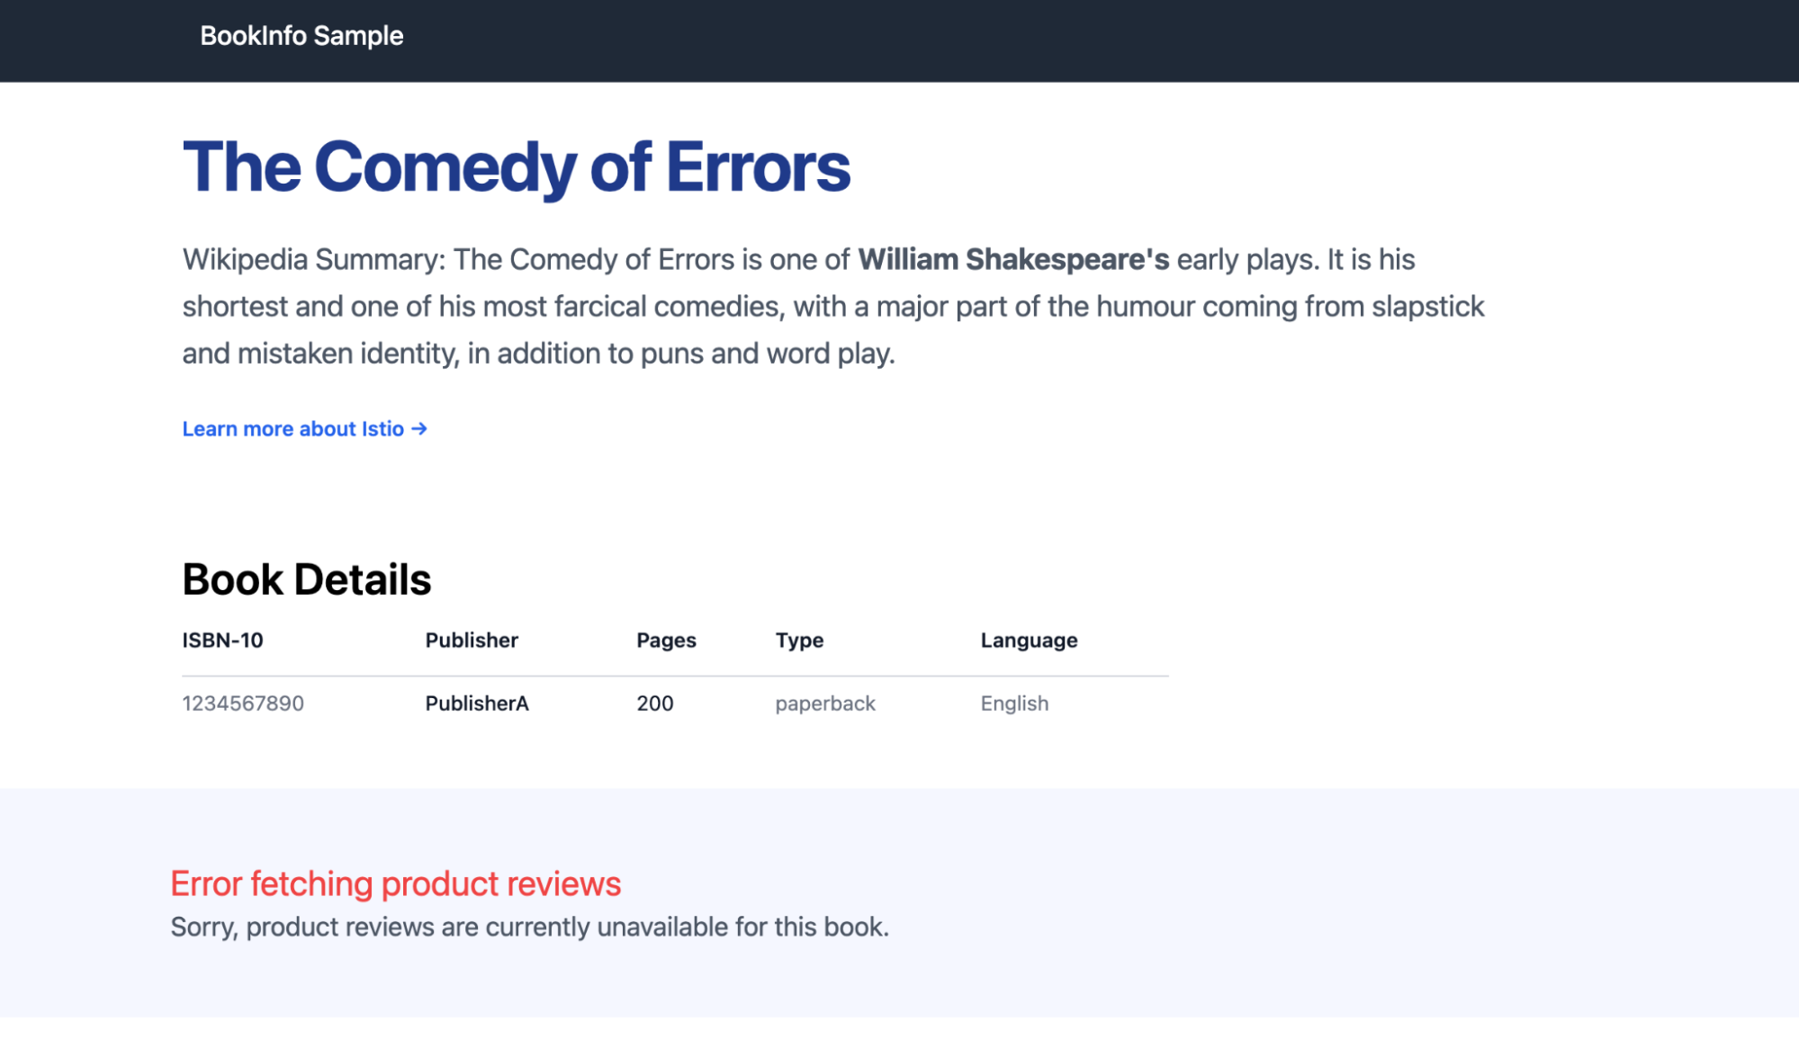The height and width of the screenshot is (1040, 1799).
Task: Select the Publisher column header
Action: click(x=472, y=641)
